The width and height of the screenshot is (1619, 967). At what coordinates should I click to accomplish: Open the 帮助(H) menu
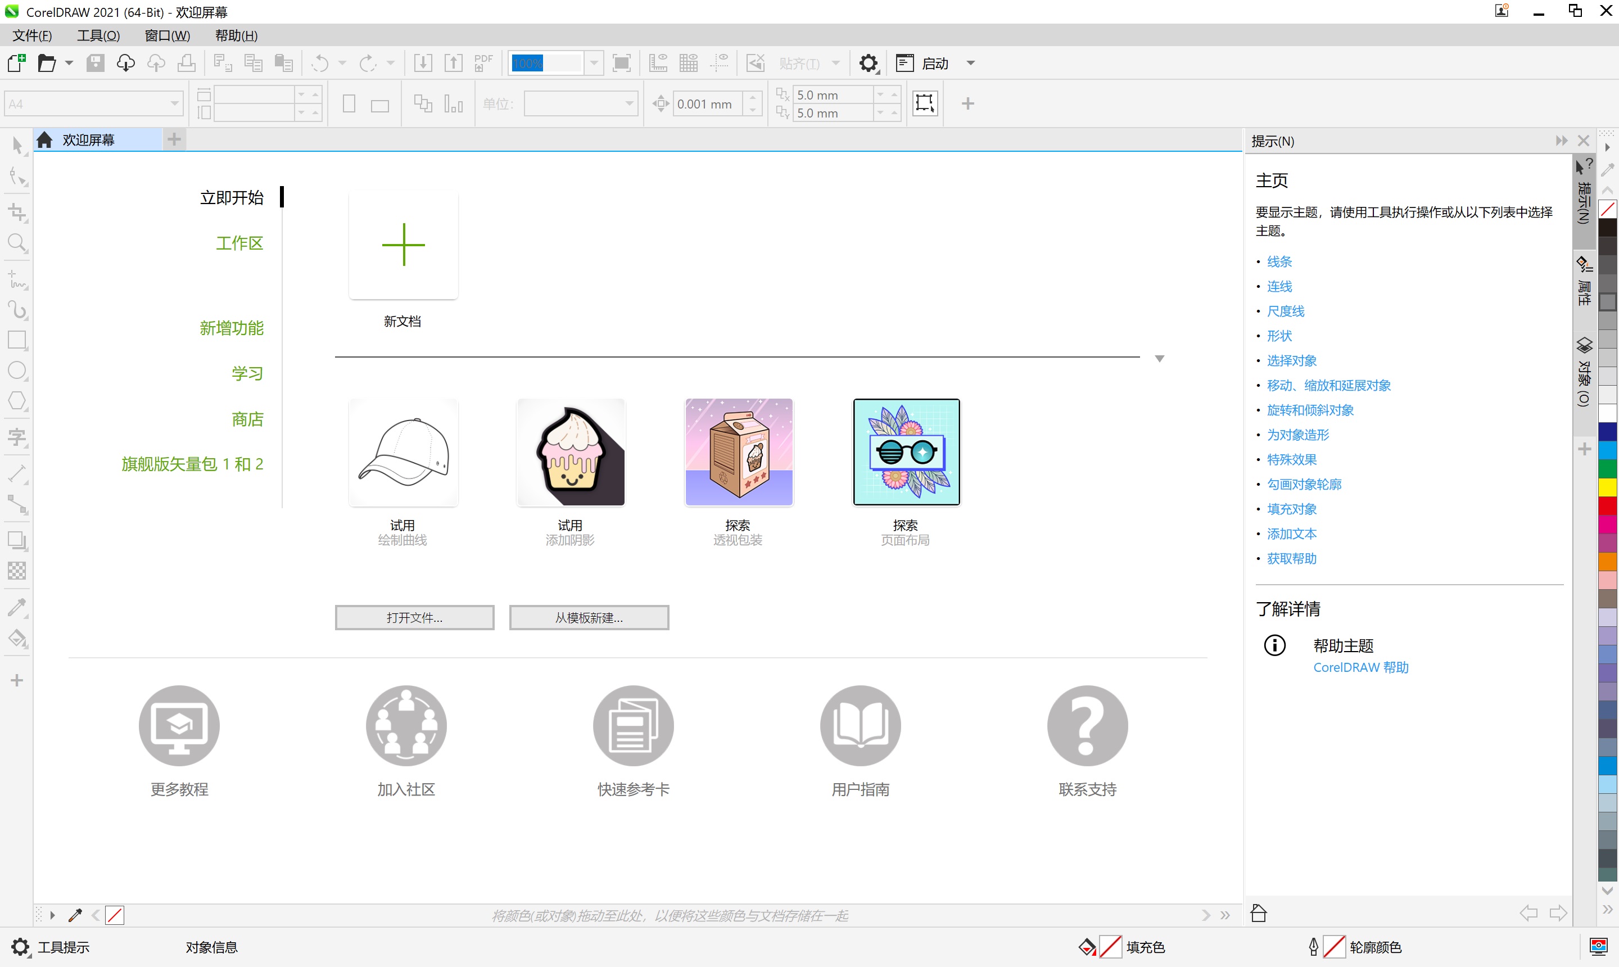tap(237, 36)
